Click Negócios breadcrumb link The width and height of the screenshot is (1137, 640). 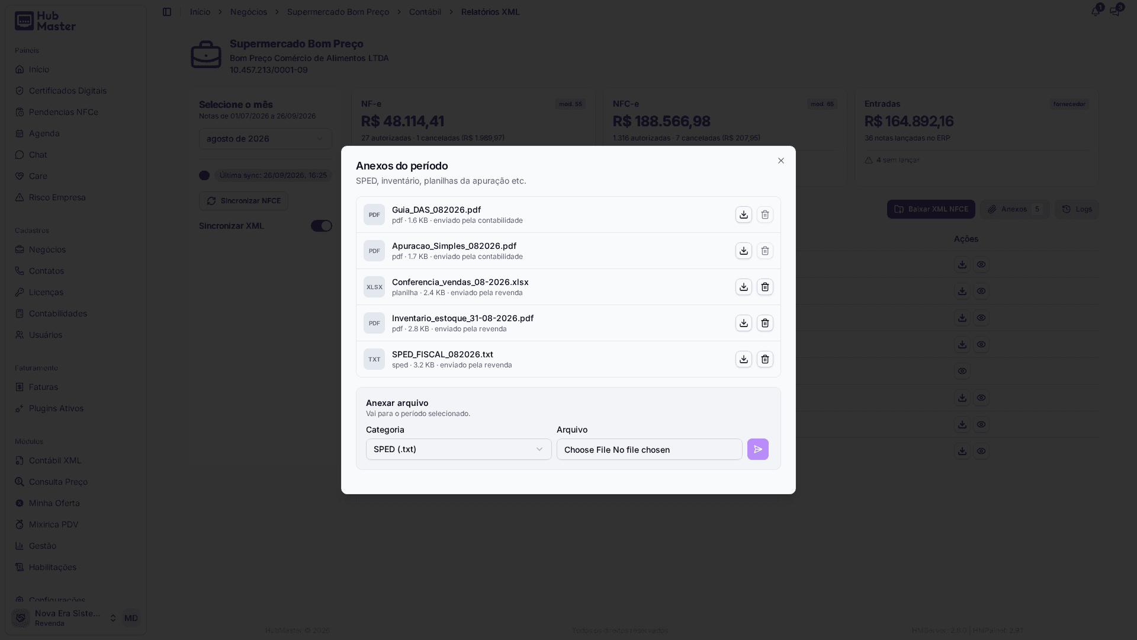click(249, 12)
